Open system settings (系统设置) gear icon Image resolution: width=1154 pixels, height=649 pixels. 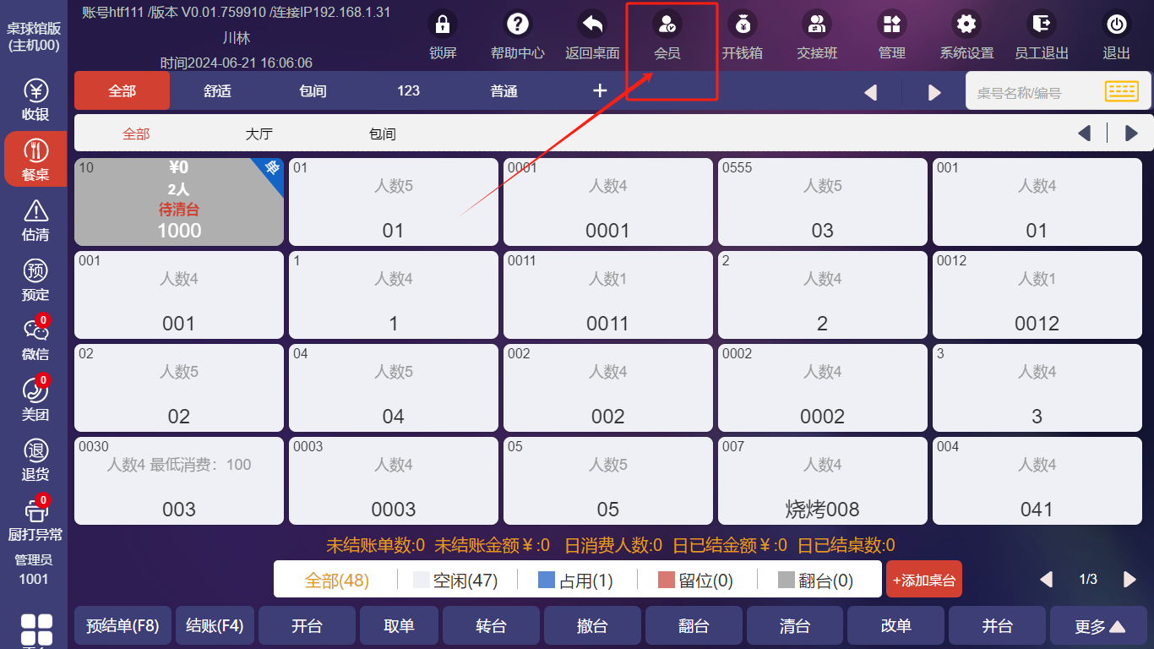pyautogui.click(x=966, y=25)
